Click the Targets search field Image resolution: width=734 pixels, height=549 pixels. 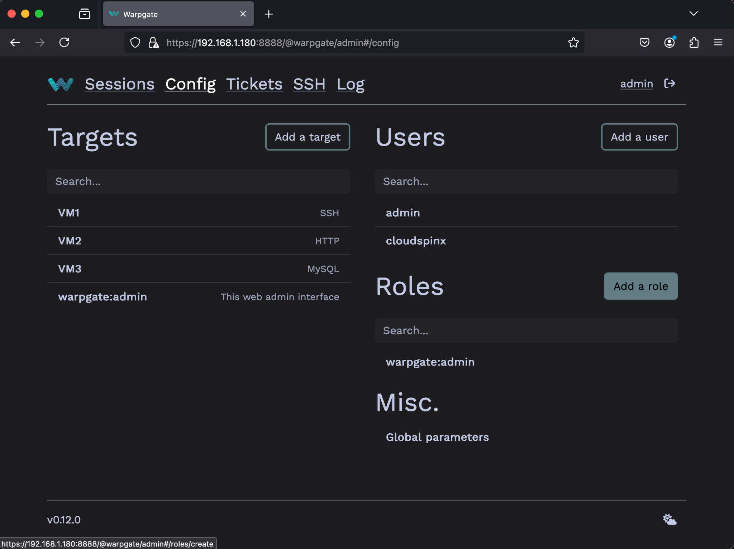198,181
